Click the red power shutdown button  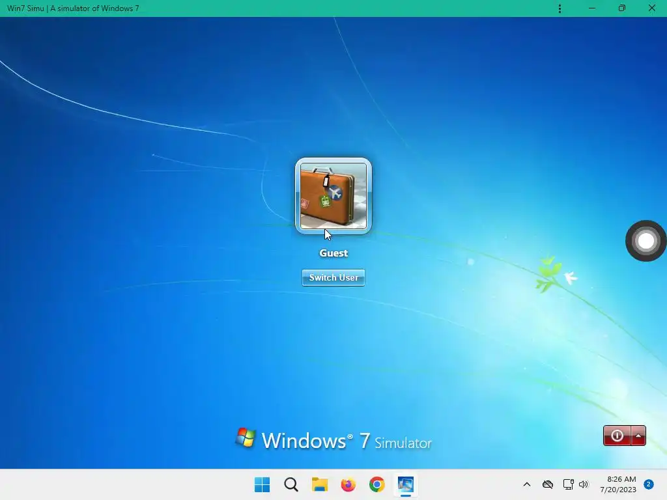point(617,436)
